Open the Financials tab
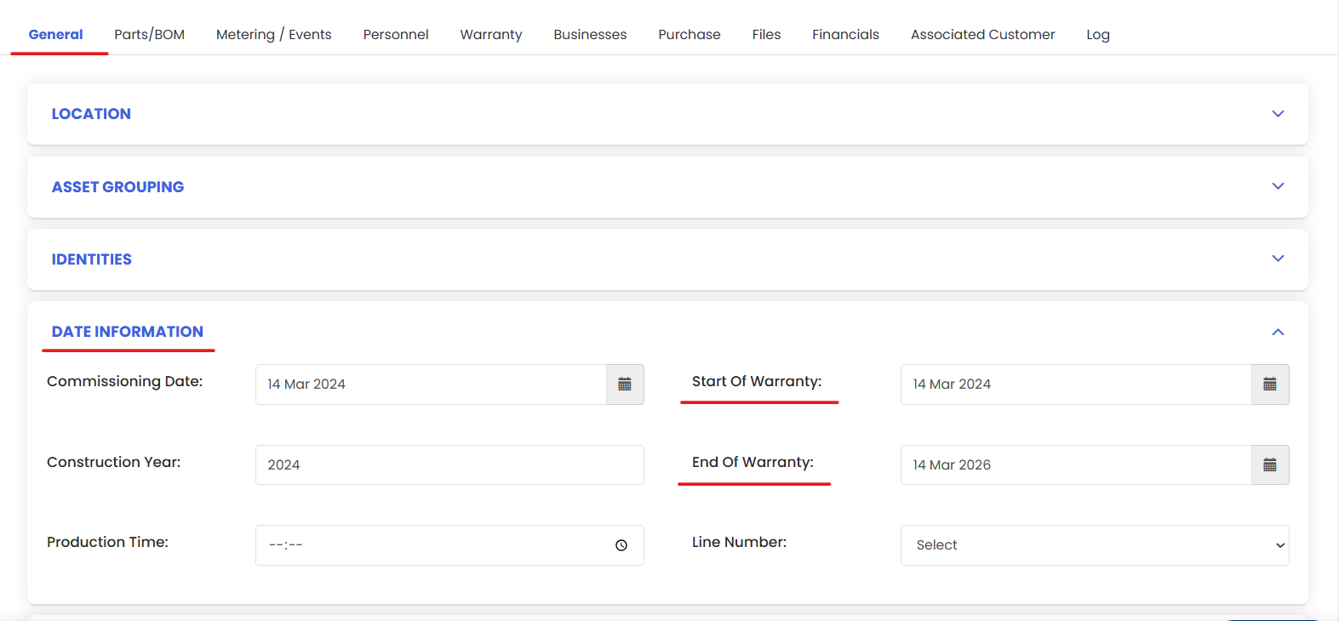Viewport: 1339px width, 621px height. pyautogui.click(x=845, y=35)
